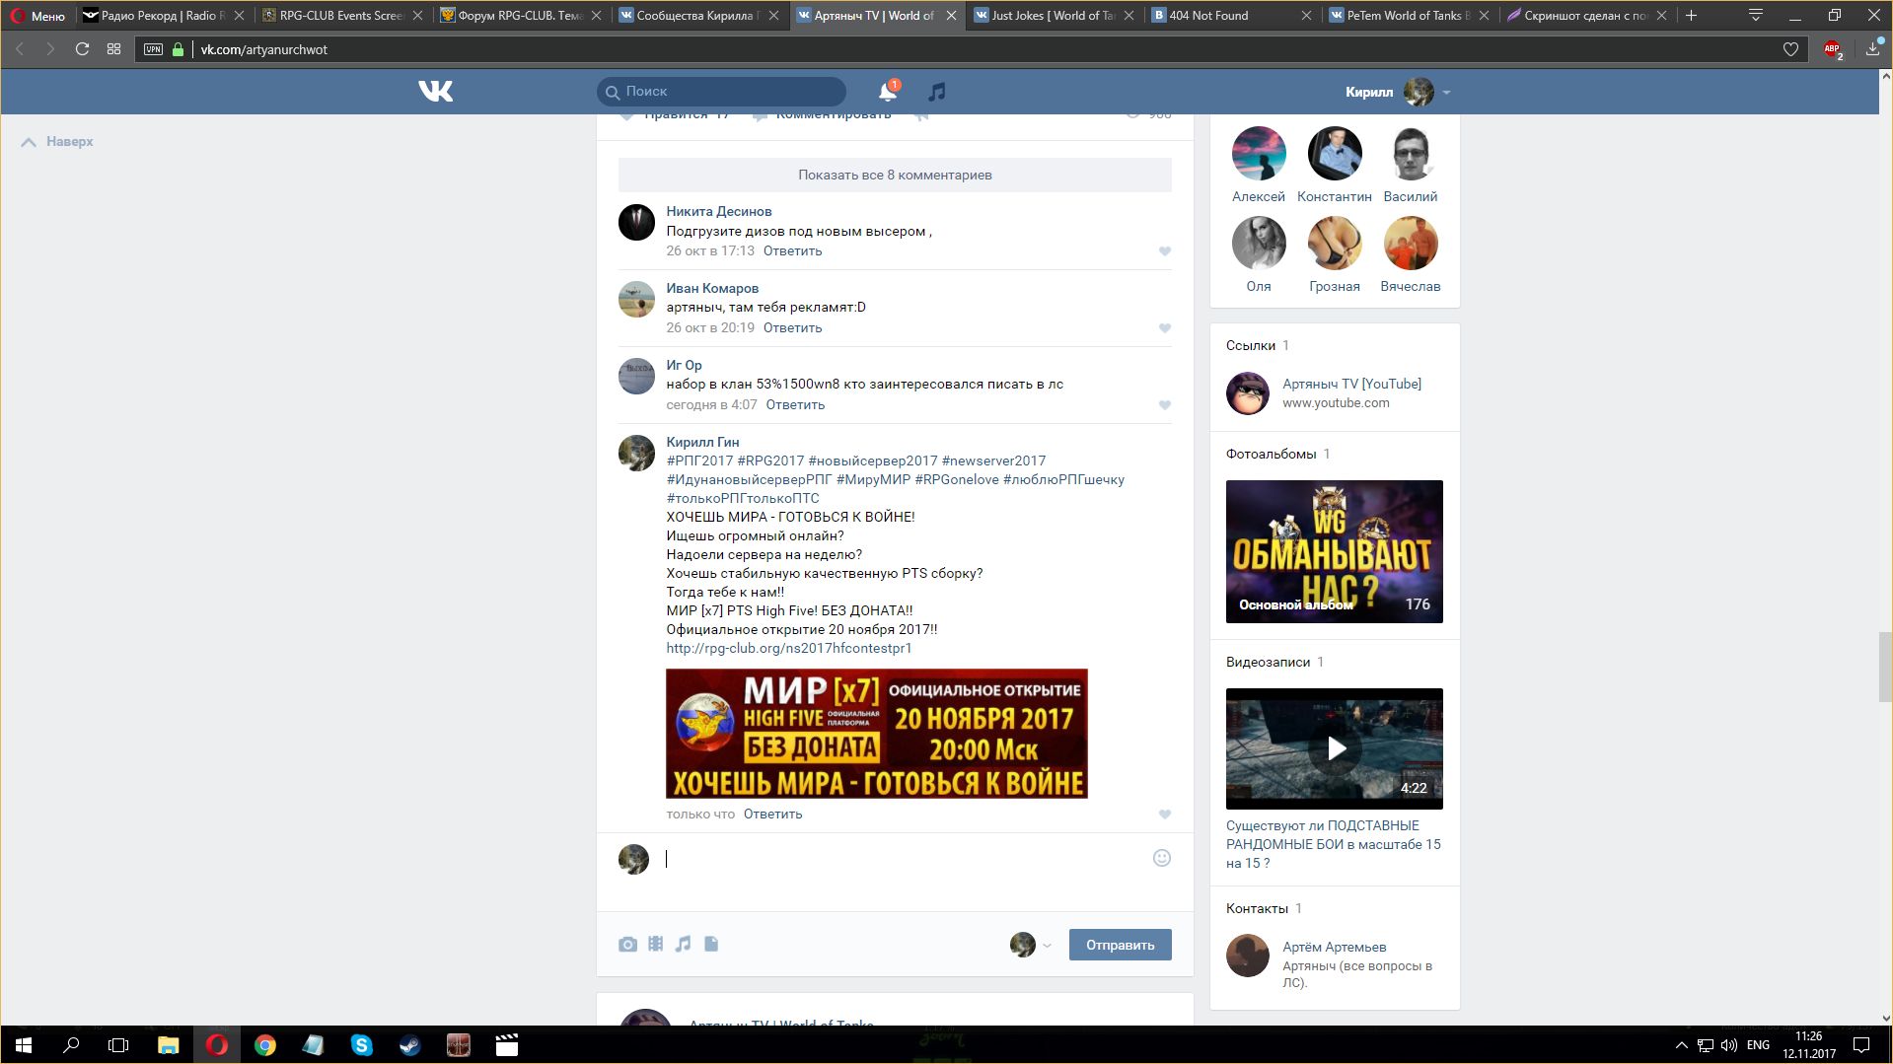Screen dimensions: 1893x1064
Task: Switch to 404 Not Found tab
Action: tap(1232, 16)
